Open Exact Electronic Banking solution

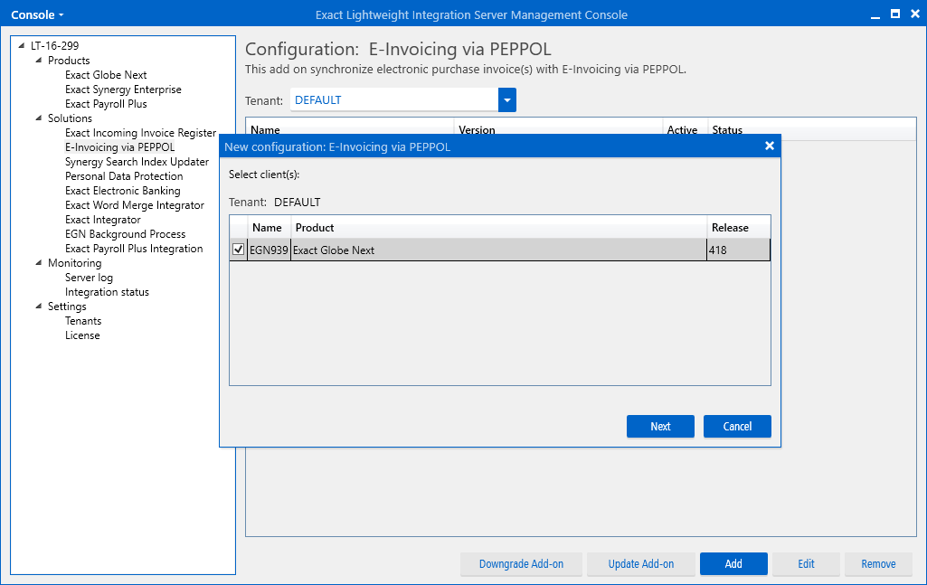(x=122, y=191)
